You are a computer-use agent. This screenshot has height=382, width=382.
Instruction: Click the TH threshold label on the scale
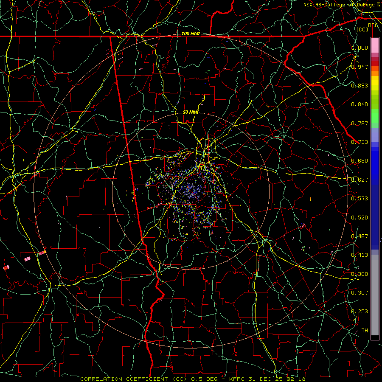[x=365, y=331]
